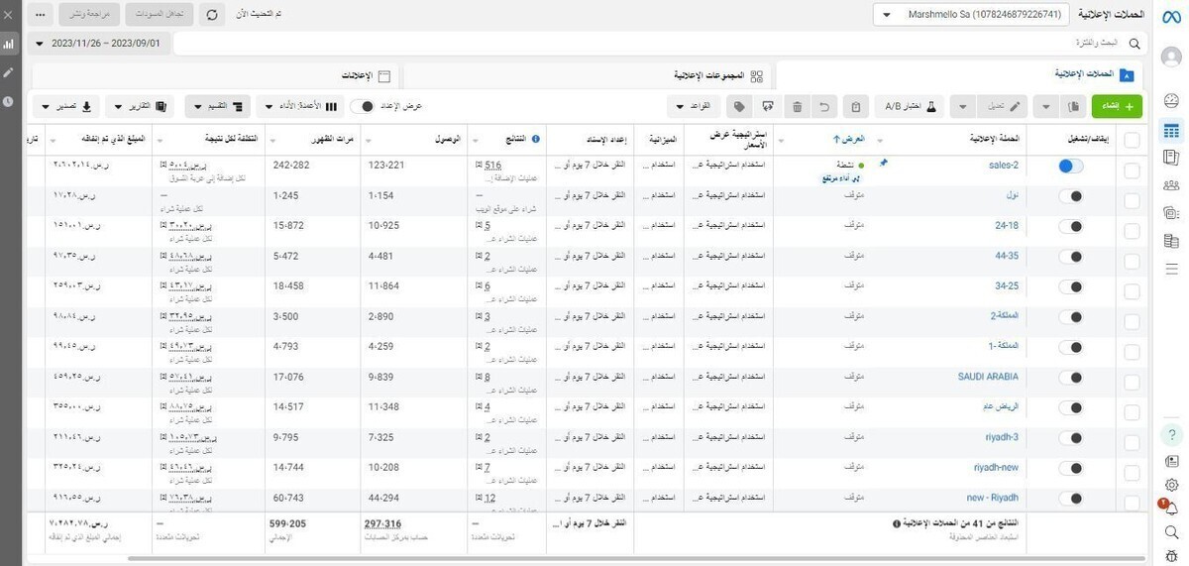1189x566 pixels.
Task: Open the Audiences people icon in sidebar
Action: pyautogui.click(x=1171, y=185)
